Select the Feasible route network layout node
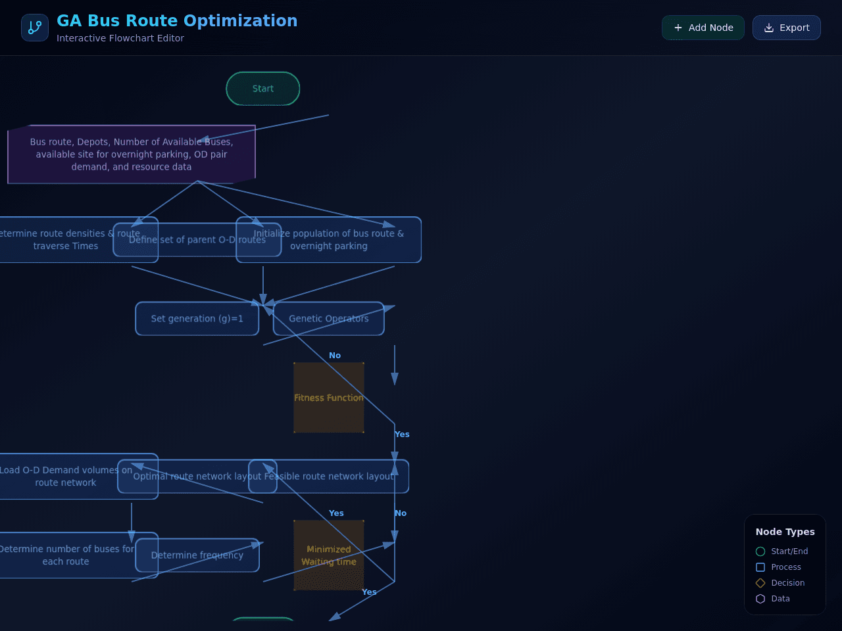Screen dimensions: 842x631 (x=329, y=477)
